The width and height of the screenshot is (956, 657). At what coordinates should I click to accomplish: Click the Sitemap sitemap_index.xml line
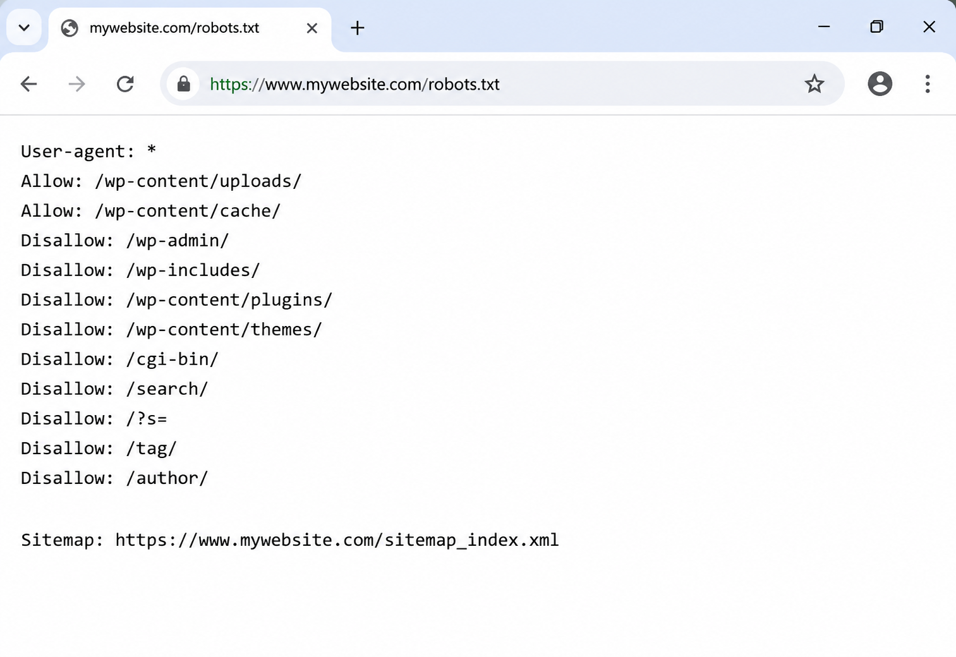[290, 540]
